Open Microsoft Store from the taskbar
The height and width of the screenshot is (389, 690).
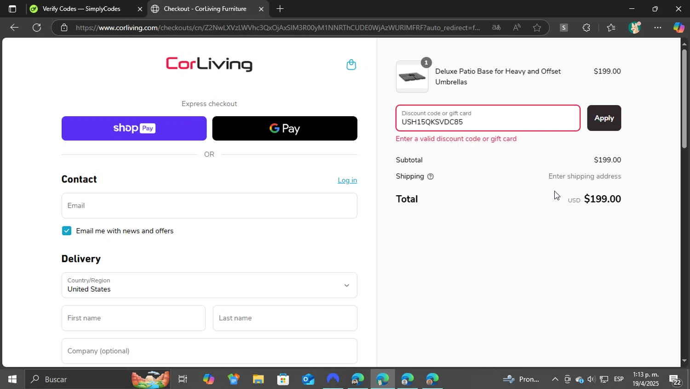coord(283,379)
